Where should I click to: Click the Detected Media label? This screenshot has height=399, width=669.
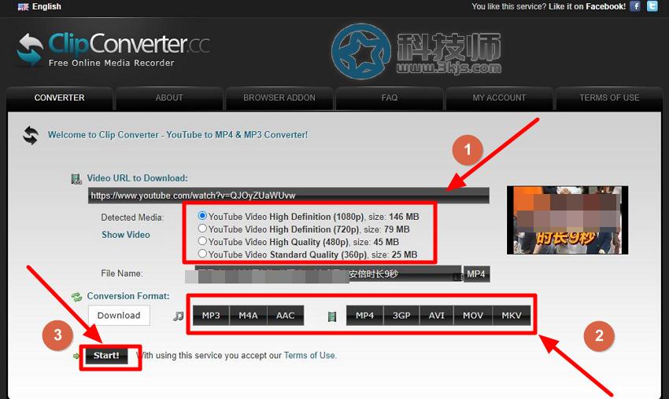coord(132,218)
